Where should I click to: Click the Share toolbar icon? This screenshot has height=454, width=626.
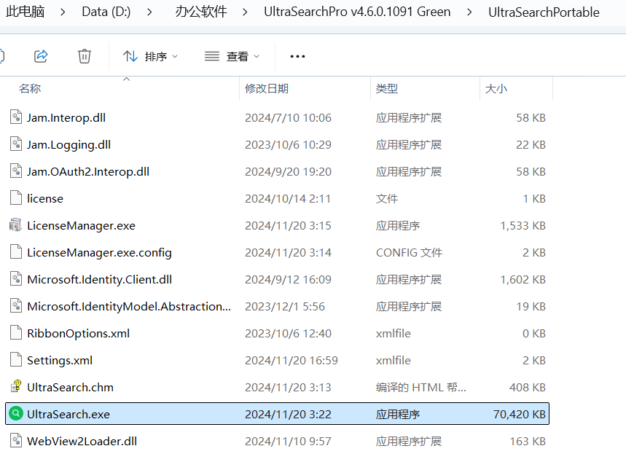(x=41, y=56)
